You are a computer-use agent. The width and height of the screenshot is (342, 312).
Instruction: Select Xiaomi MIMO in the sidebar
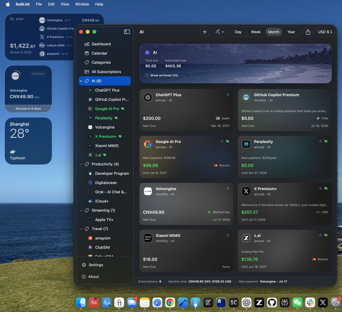(x=105, y=146)
